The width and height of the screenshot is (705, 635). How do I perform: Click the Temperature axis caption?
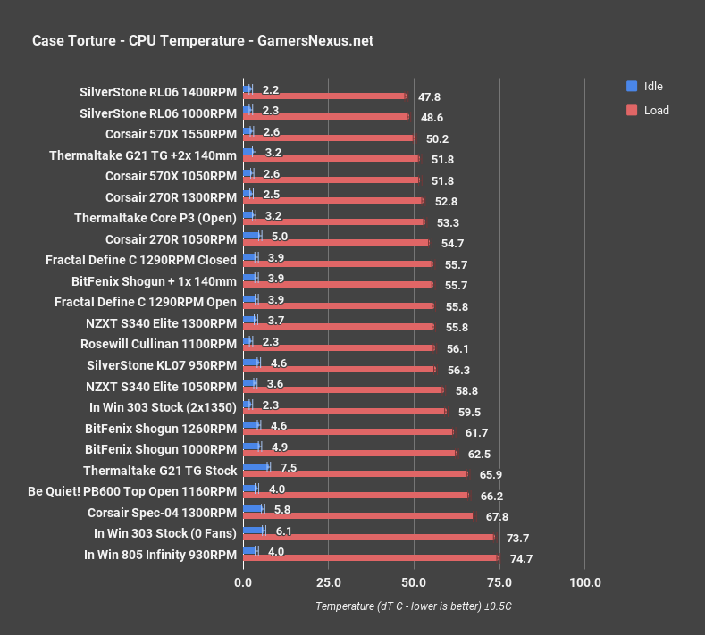(413, 606)
